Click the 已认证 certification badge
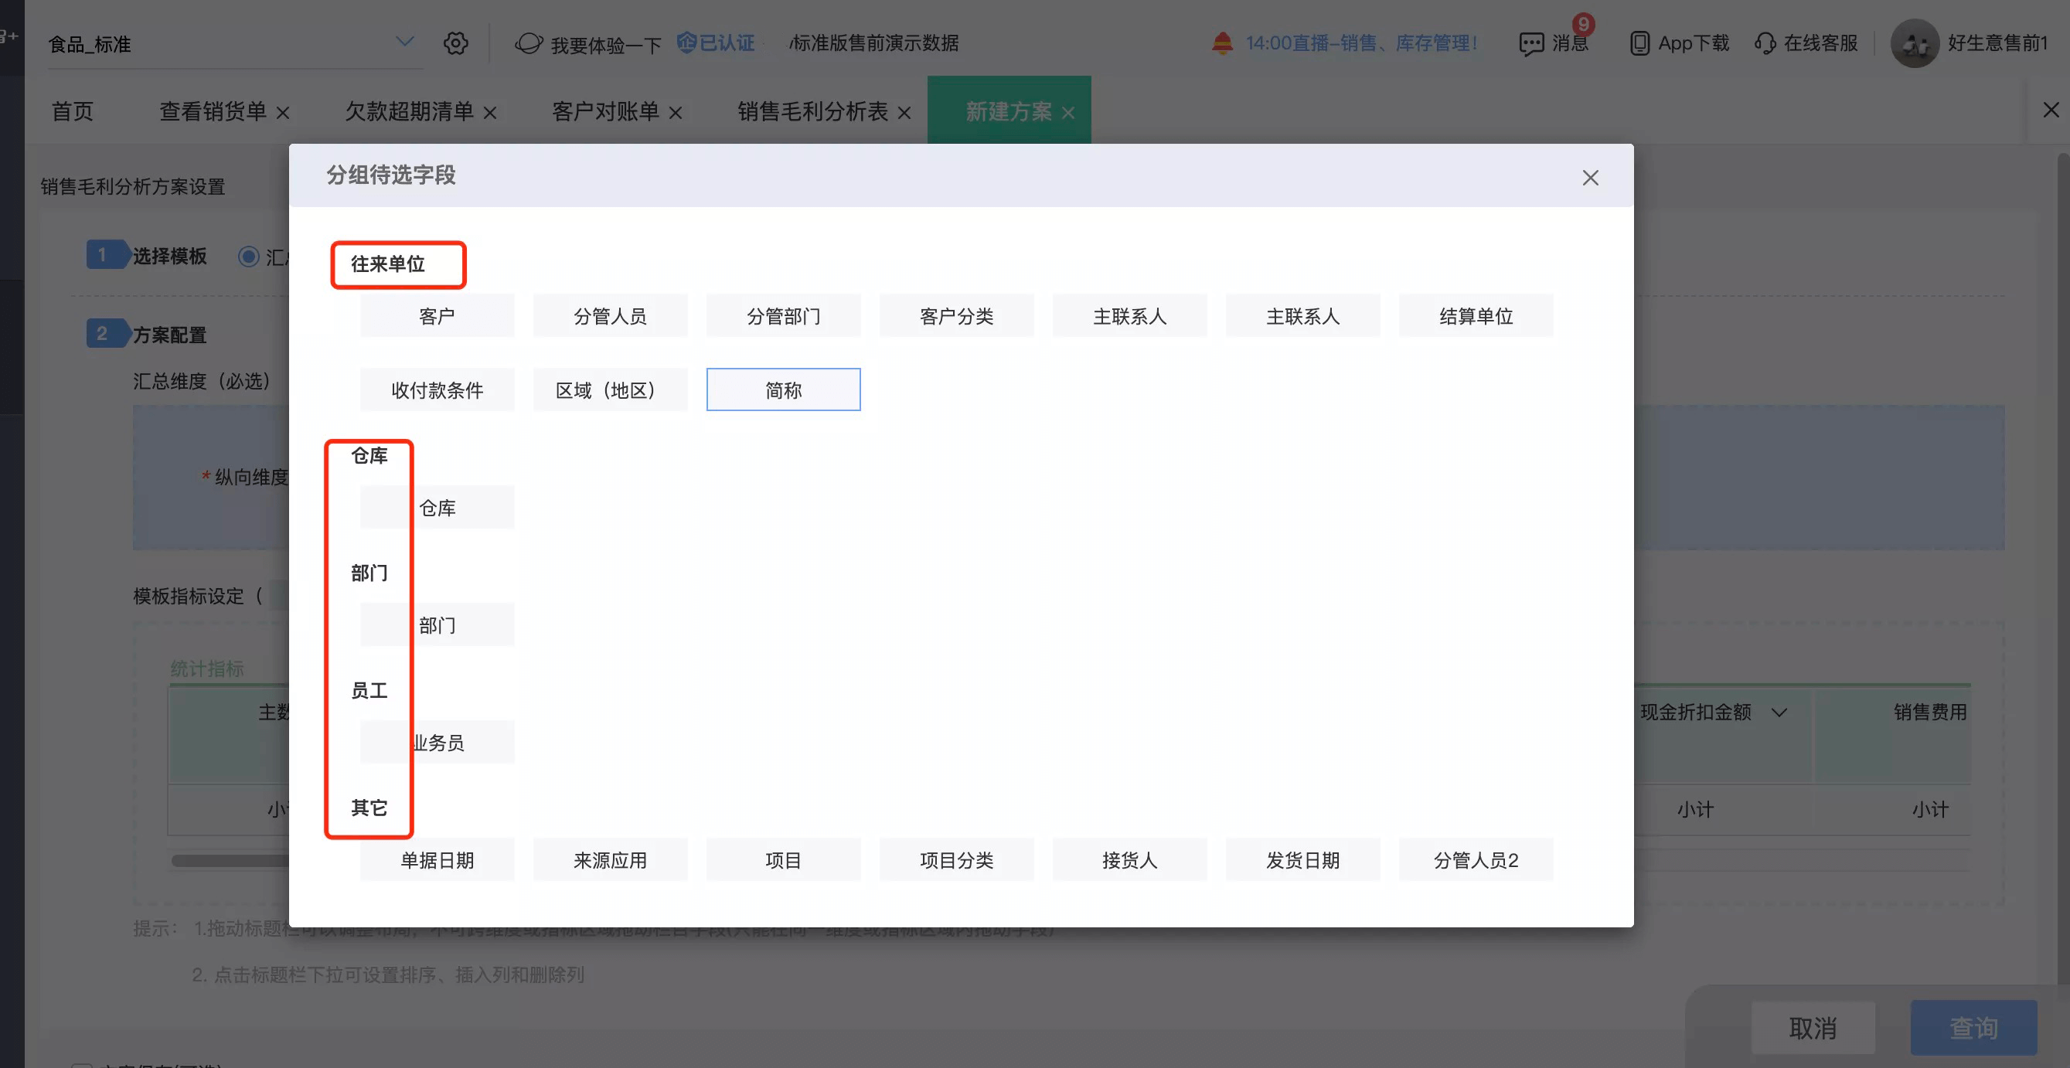This screenshot has height=1068, width=2070. (716, 43)
